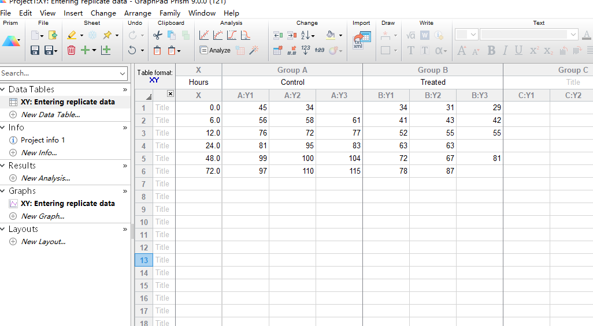Click the decimal format #.# icon
The height and width of the screenshot is (326, 593).
pos(291,50)
